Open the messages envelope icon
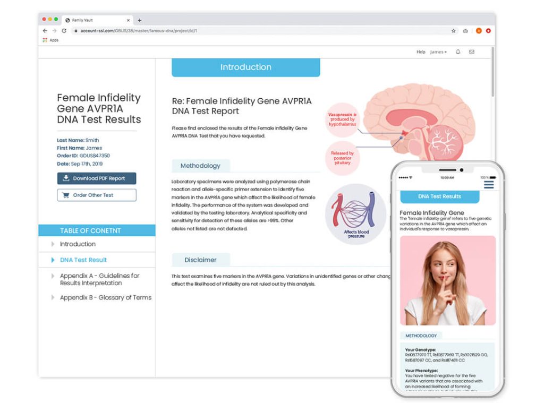This screenshot has height=403, width=544. coord(472,52)
